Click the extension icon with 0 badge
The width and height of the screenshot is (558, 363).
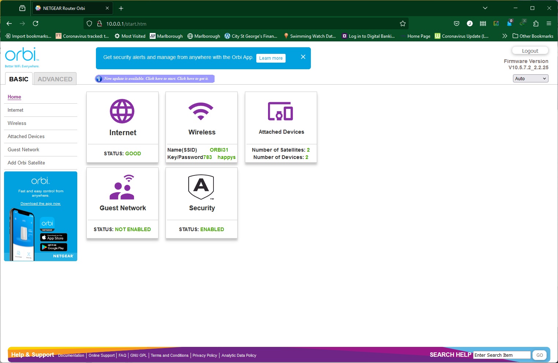point(509,23)
